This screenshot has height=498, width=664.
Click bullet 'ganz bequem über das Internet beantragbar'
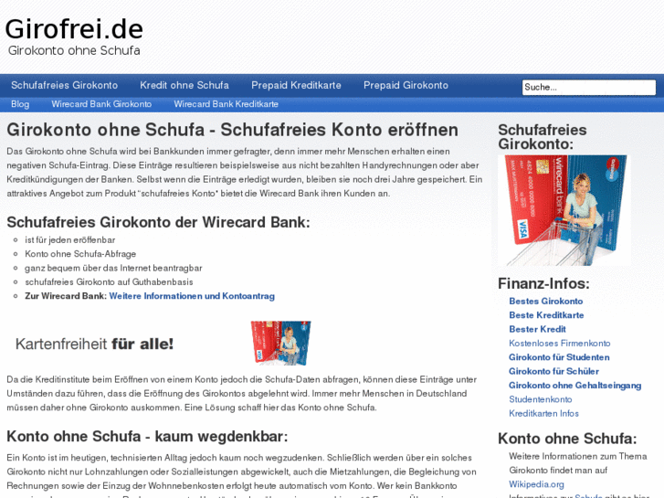[x=113, y=268]
